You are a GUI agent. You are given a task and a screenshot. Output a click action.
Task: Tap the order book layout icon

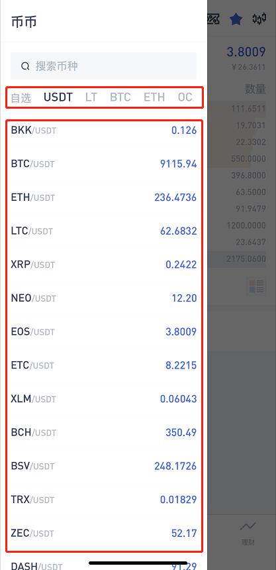coord(257,286)
